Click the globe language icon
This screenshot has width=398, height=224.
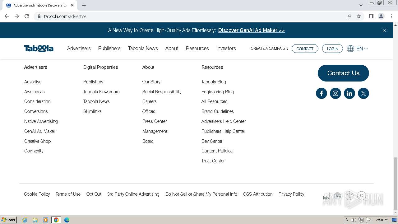(350, 49)
